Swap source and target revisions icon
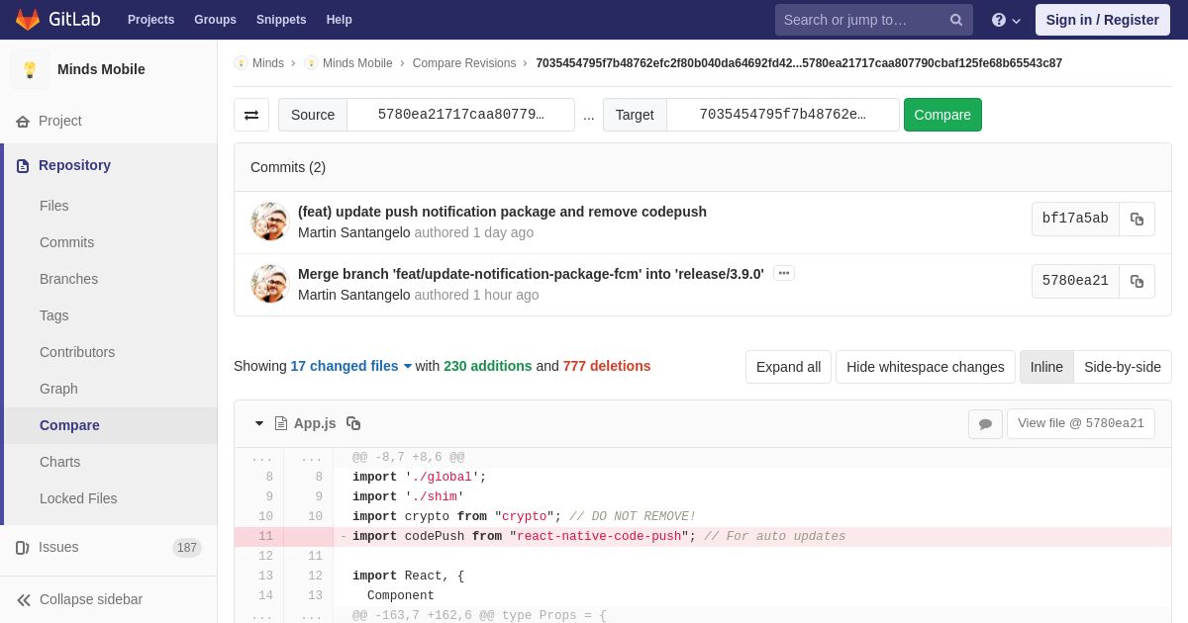 click(x=251, y=115)
